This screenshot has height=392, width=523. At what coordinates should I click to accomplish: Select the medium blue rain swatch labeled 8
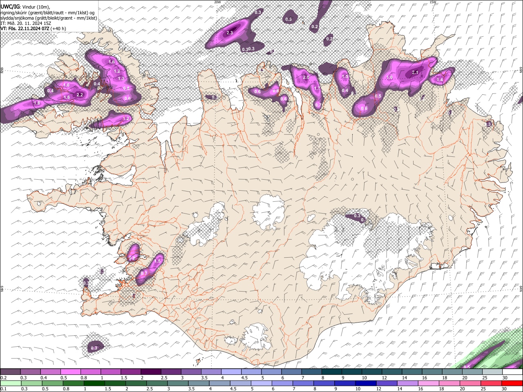click(324, 383)
